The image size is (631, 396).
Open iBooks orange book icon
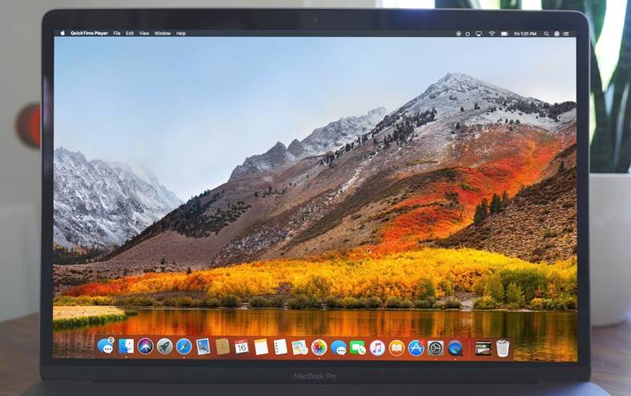pyautogui.click(x=396, y=348)
